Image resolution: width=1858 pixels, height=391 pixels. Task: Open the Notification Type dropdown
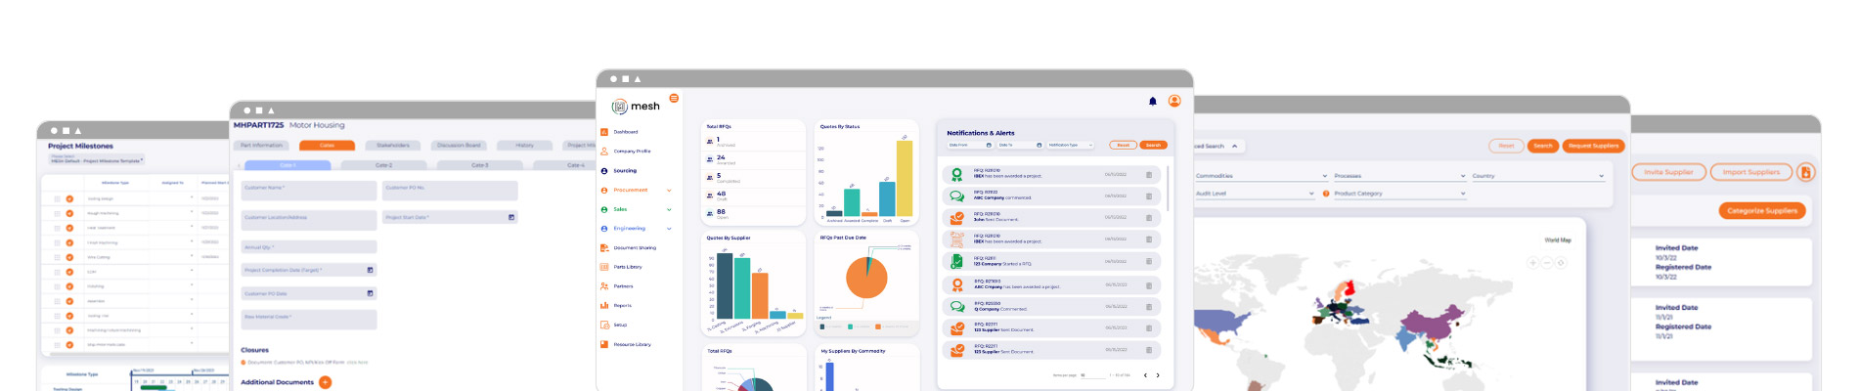1071,145
